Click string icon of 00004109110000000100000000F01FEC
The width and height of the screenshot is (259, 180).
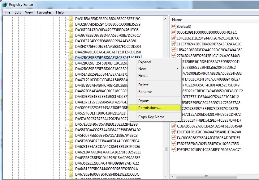[x=174, y=32]
